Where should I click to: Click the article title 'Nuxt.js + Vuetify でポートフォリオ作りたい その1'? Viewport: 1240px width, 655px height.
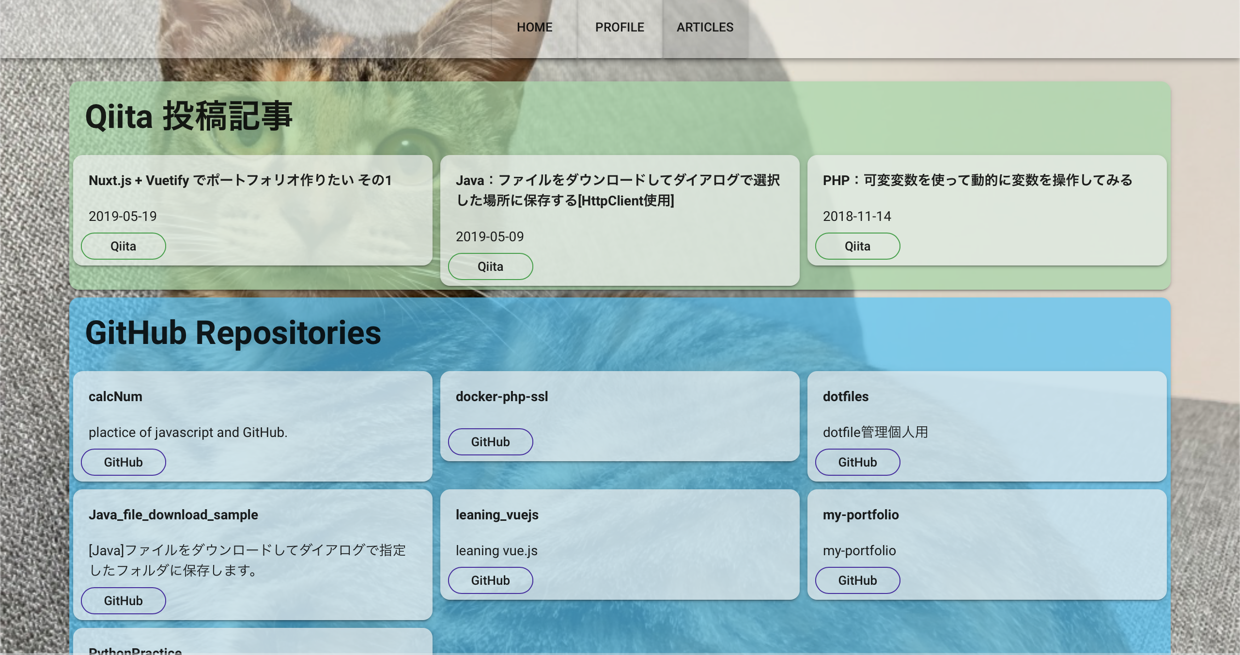[240, 180]
